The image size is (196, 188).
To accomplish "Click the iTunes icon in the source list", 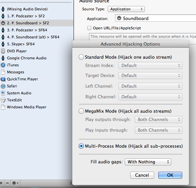I will [3, 65].
